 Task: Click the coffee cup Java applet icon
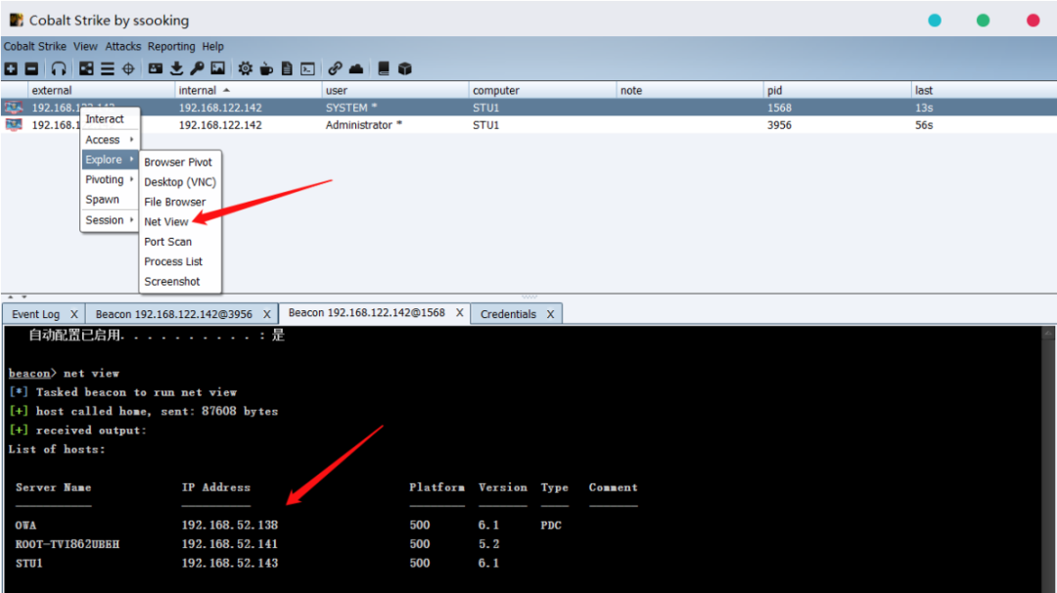tap(266, 68)
